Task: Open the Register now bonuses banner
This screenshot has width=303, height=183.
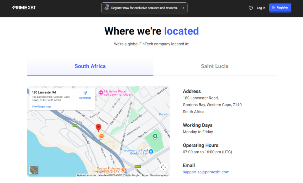Action: [144, 8]
